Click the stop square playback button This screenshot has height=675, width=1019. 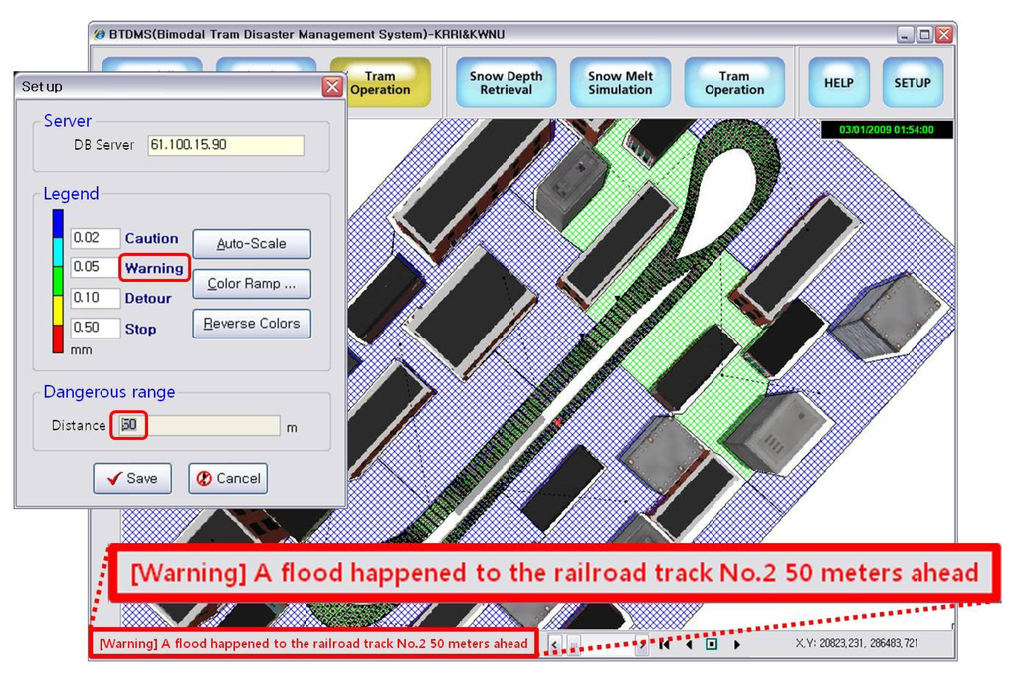tap(712, 644)
